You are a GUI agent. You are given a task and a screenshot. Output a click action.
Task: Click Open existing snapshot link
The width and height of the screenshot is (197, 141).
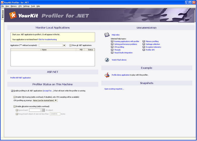click(x=114, y=89)
